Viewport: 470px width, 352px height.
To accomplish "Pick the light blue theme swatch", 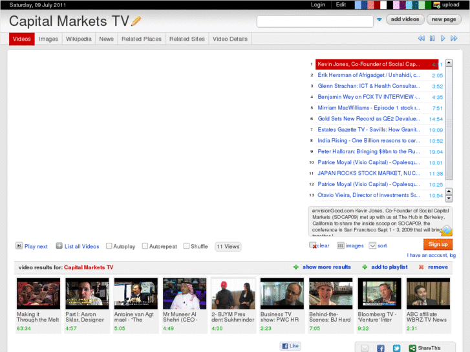I will click(x=358, y=5).
